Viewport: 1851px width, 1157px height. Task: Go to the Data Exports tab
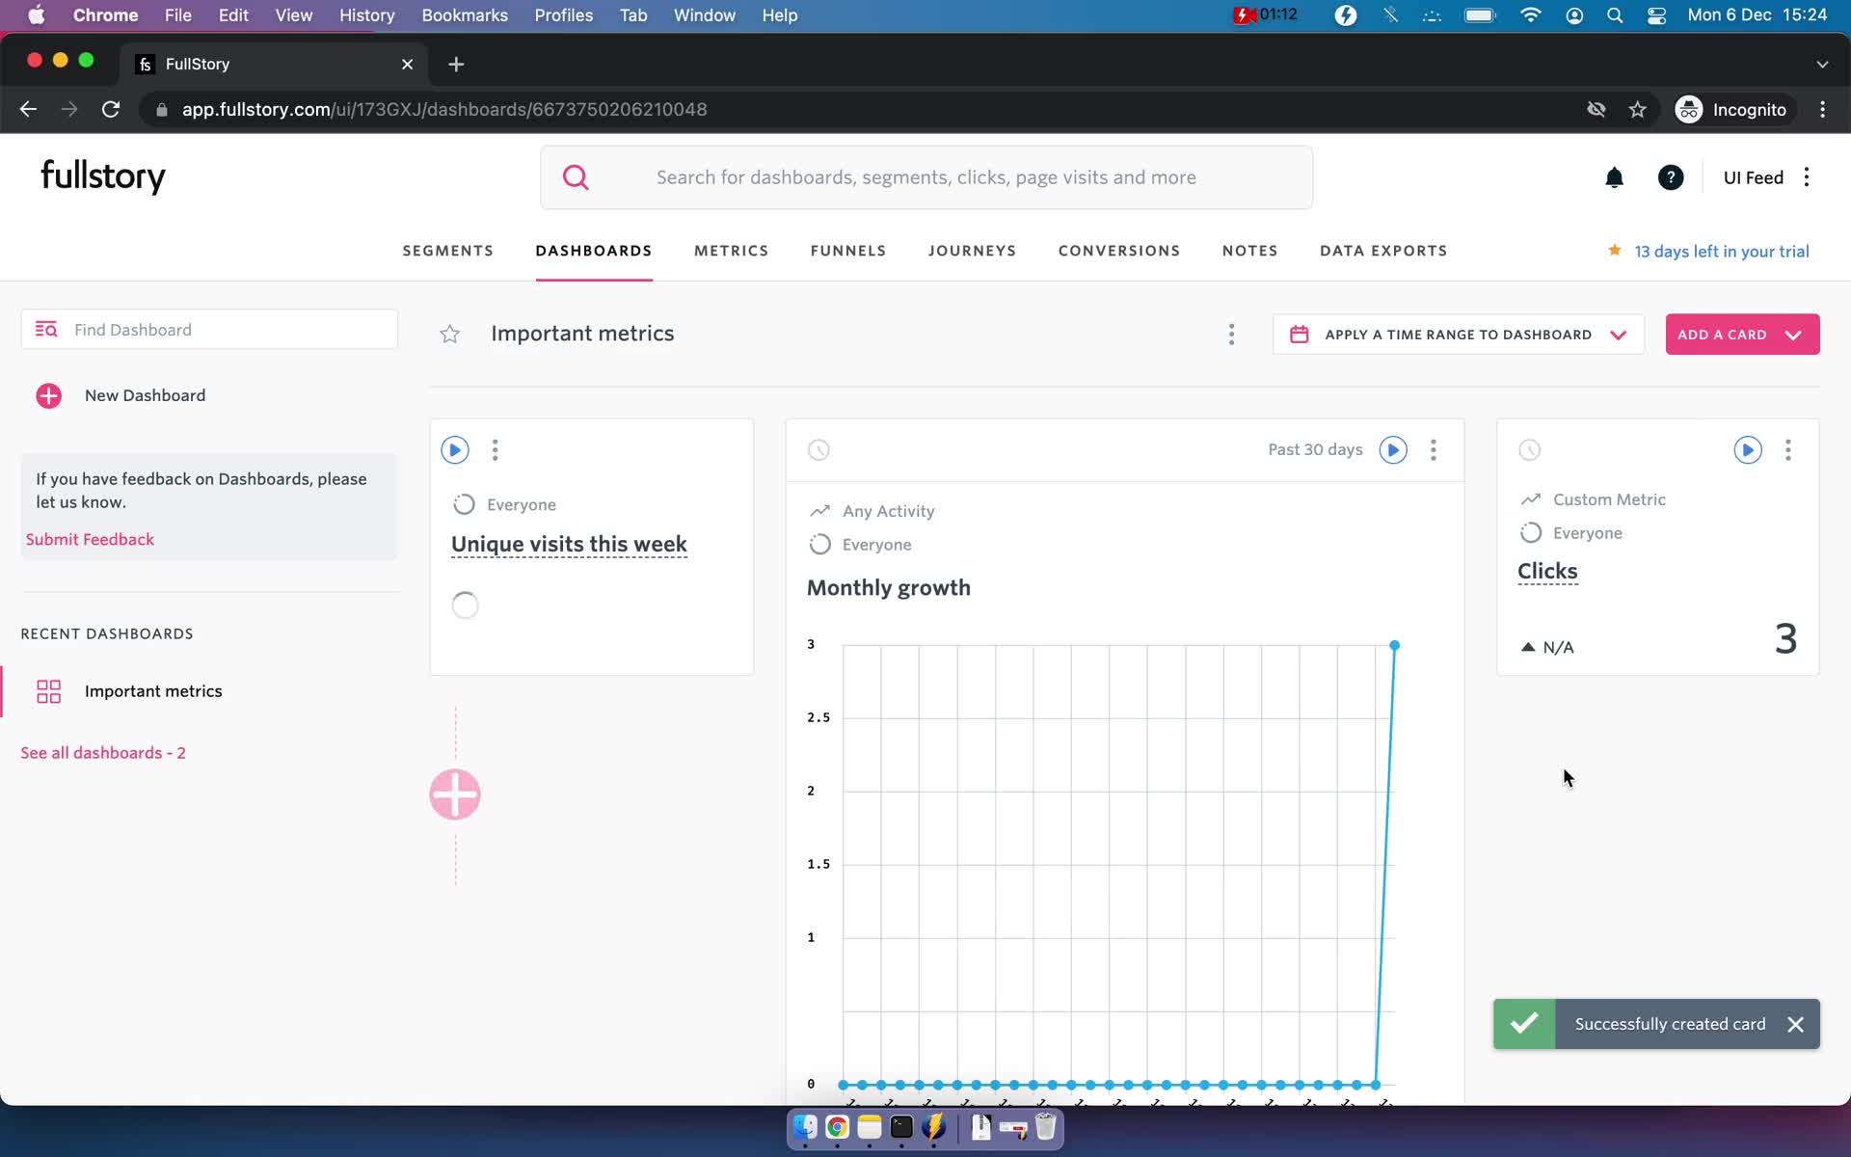coord(1383,251)
